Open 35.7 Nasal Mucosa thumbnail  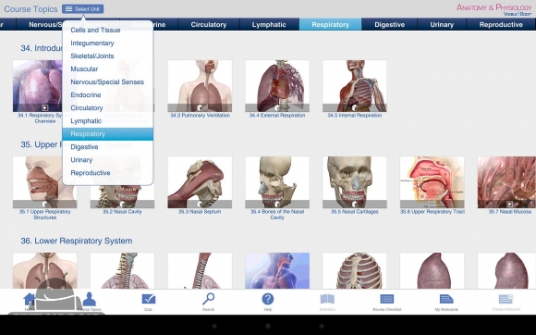506,182
